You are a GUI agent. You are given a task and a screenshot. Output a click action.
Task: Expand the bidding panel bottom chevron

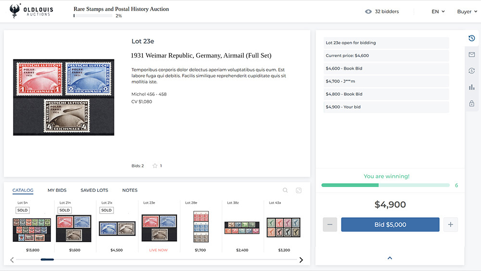pyautogui.click(x=390, y=258)
